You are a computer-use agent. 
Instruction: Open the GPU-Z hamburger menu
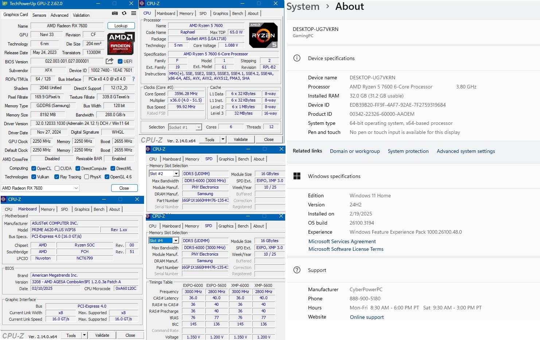[x=133, y=13]
